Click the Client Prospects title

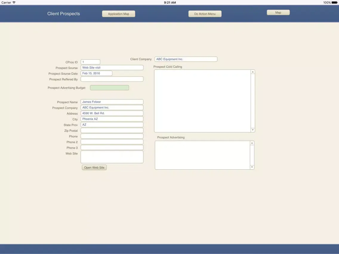click(x=64, y=14)
